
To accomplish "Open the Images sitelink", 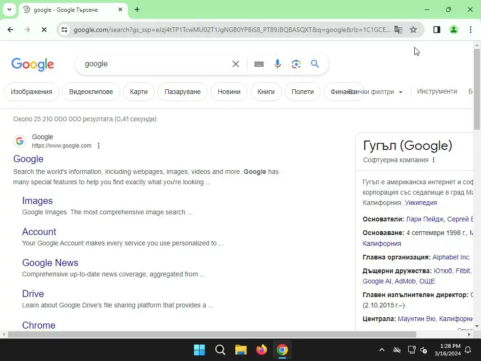I will [38, 201].
